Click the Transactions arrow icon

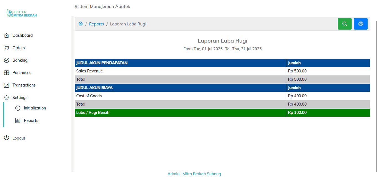tap(7, 85)
